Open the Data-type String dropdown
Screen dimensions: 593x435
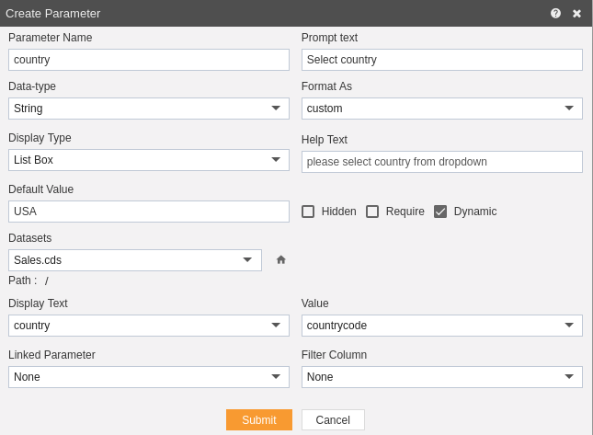[x=149, y=109]
